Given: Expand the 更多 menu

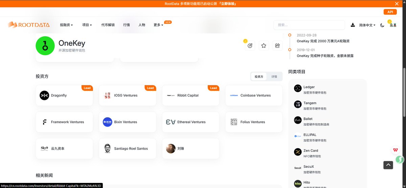Looking at the screenshot, I should coord(158,25).
